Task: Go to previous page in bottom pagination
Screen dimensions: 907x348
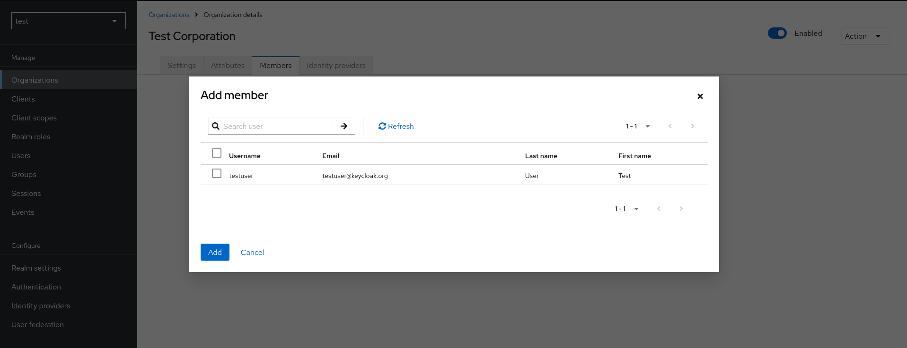Action: click(659, 209)
